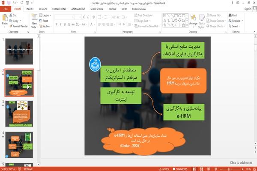Select the oval shape in shapes gallery
Viewport: 257px width, 171px height.
tap(179, 16)
